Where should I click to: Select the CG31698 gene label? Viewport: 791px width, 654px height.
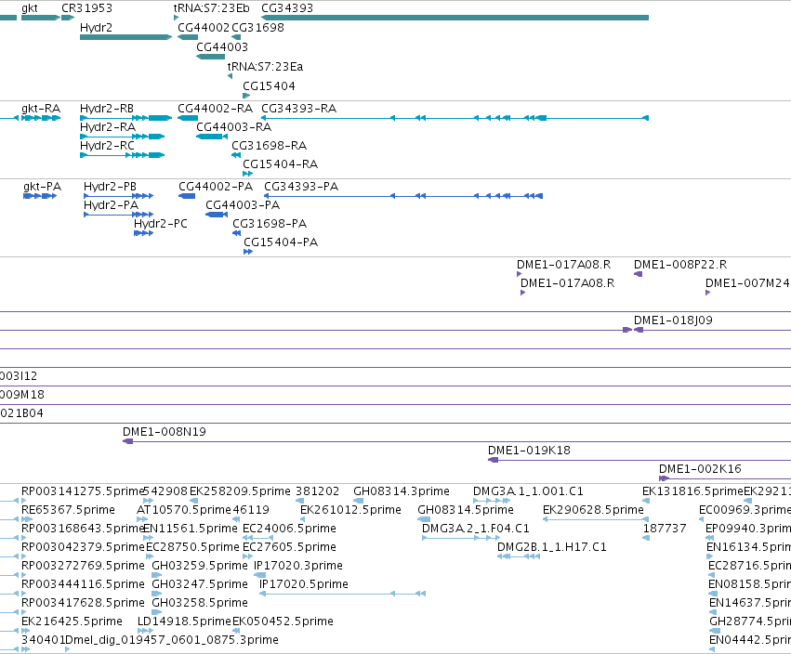257,28
